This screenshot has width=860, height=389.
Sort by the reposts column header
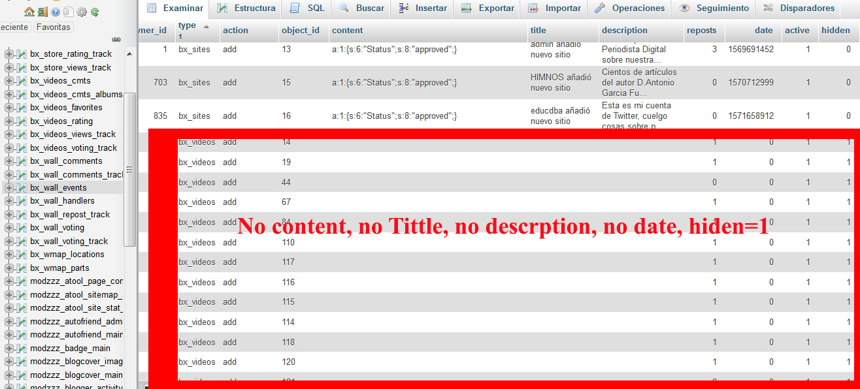tap(701, 31)
